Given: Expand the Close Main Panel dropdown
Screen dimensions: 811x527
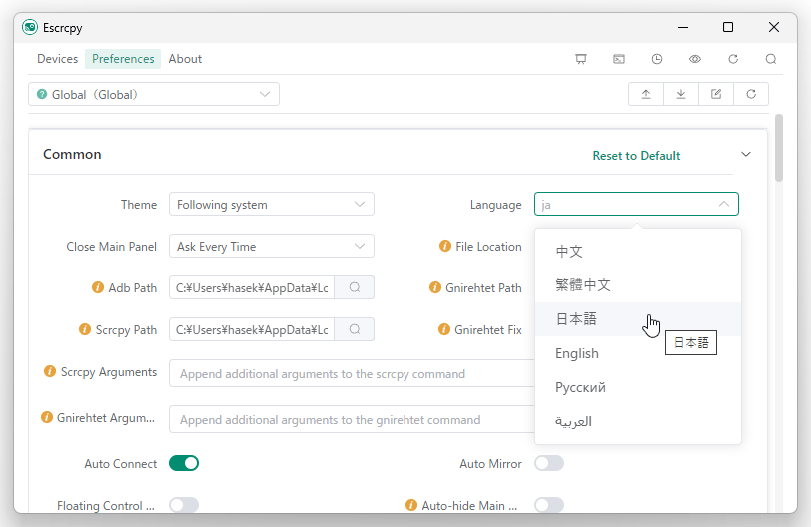Looking at the screenshot, I should [x=271, y=247].
